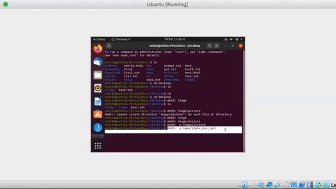Image resolution: width=336 pixels, height=189 pixels.
Task: Open the terminal search icon
Action: point(209,46)
